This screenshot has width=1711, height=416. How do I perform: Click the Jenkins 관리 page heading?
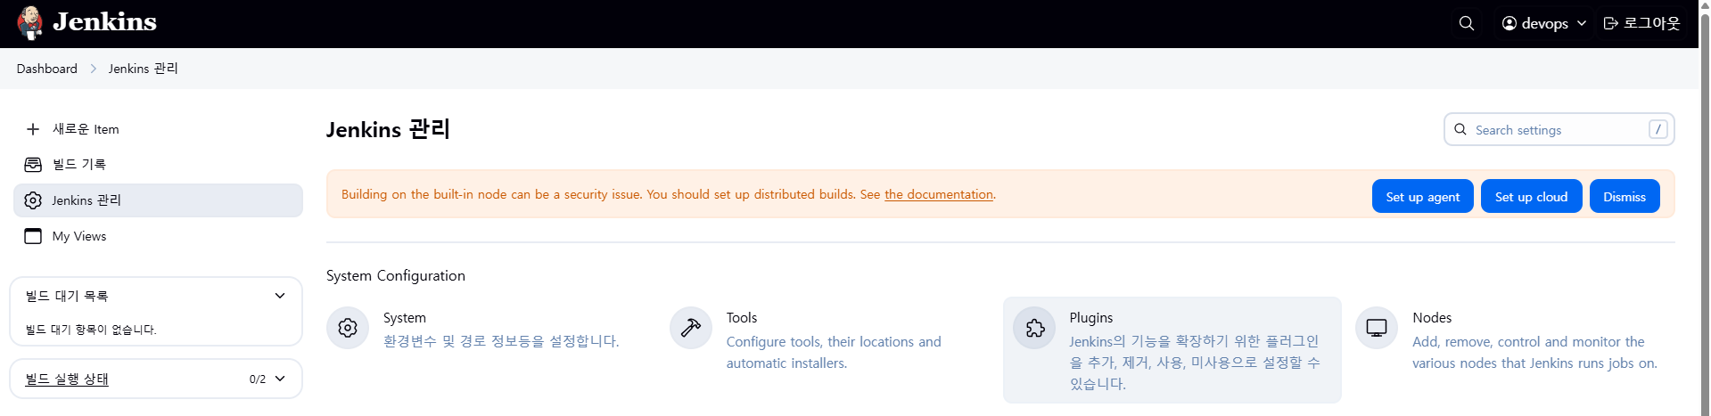coord(388,129)
